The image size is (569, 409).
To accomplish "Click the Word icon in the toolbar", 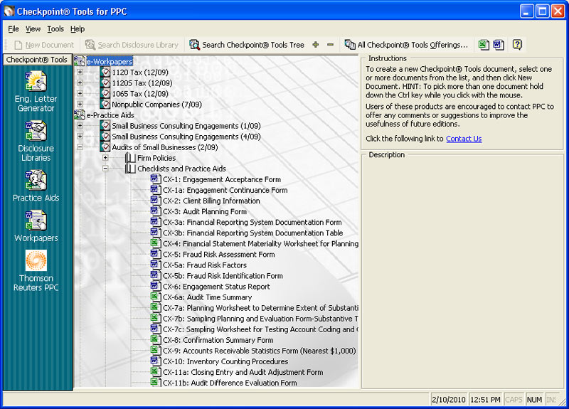I will (499, 45).
